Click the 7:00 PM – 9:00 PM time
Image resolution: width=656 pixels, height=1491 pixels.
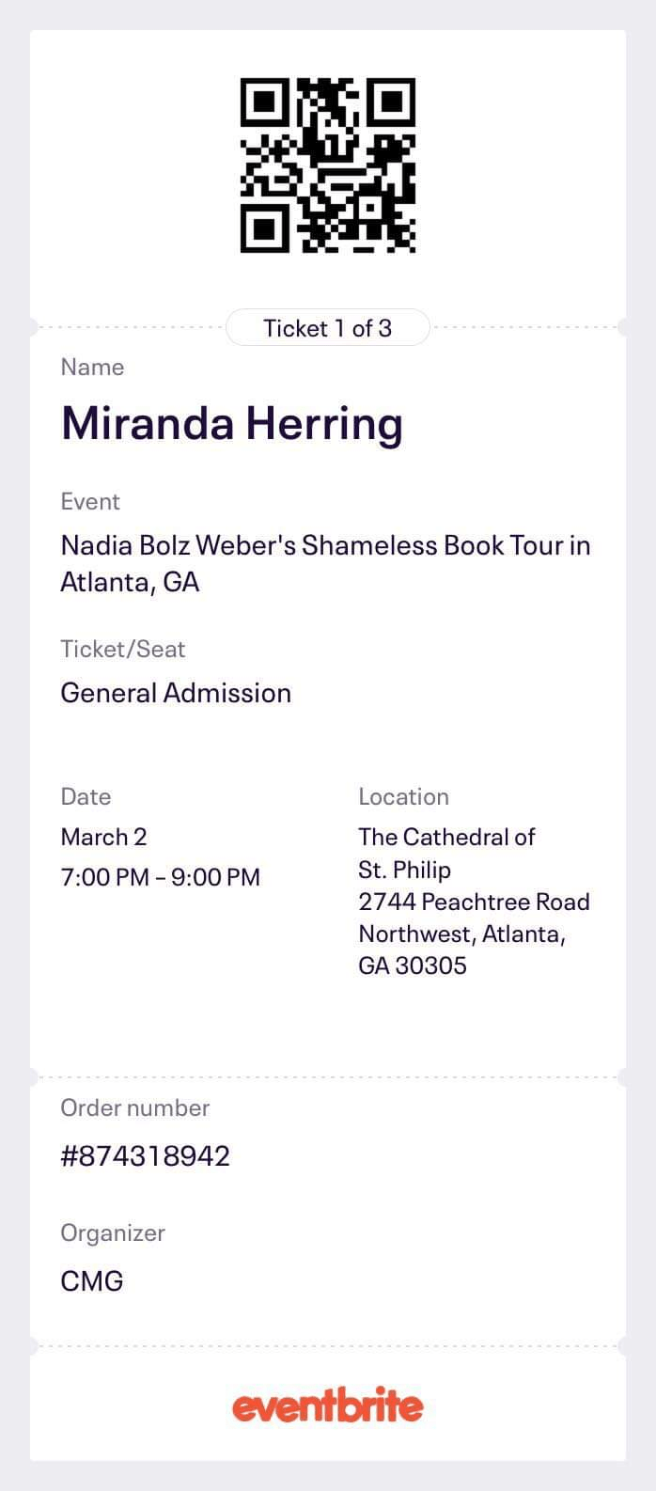click(160, 877)
